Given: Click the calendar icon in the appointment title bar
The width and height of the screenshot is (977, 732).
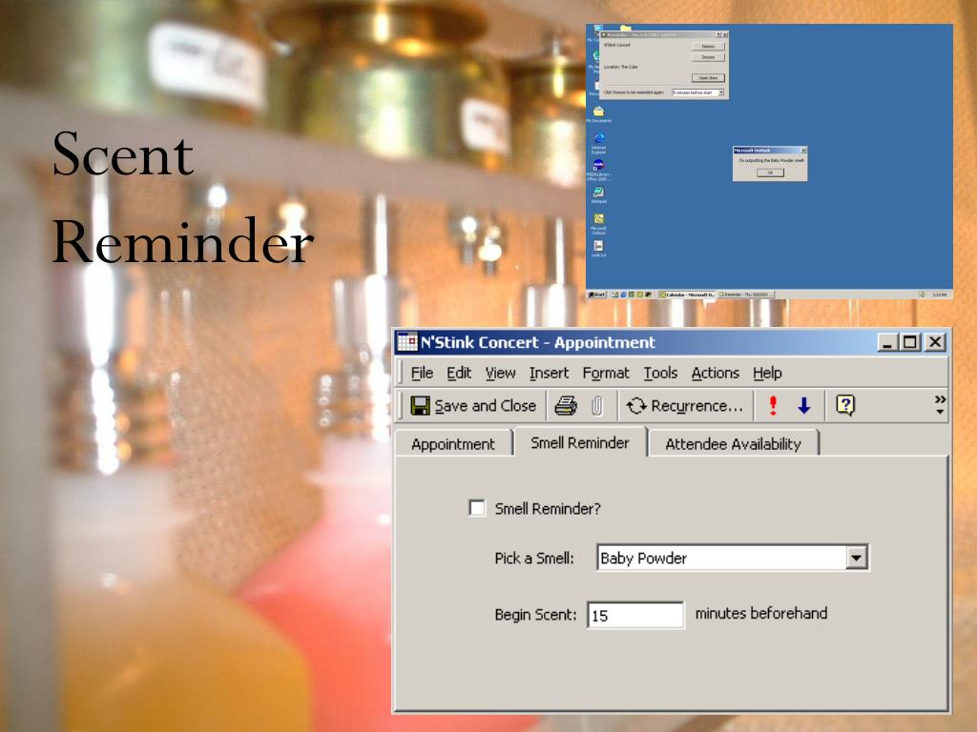Looking at the screenshot, I should click(x=407, y=342).
